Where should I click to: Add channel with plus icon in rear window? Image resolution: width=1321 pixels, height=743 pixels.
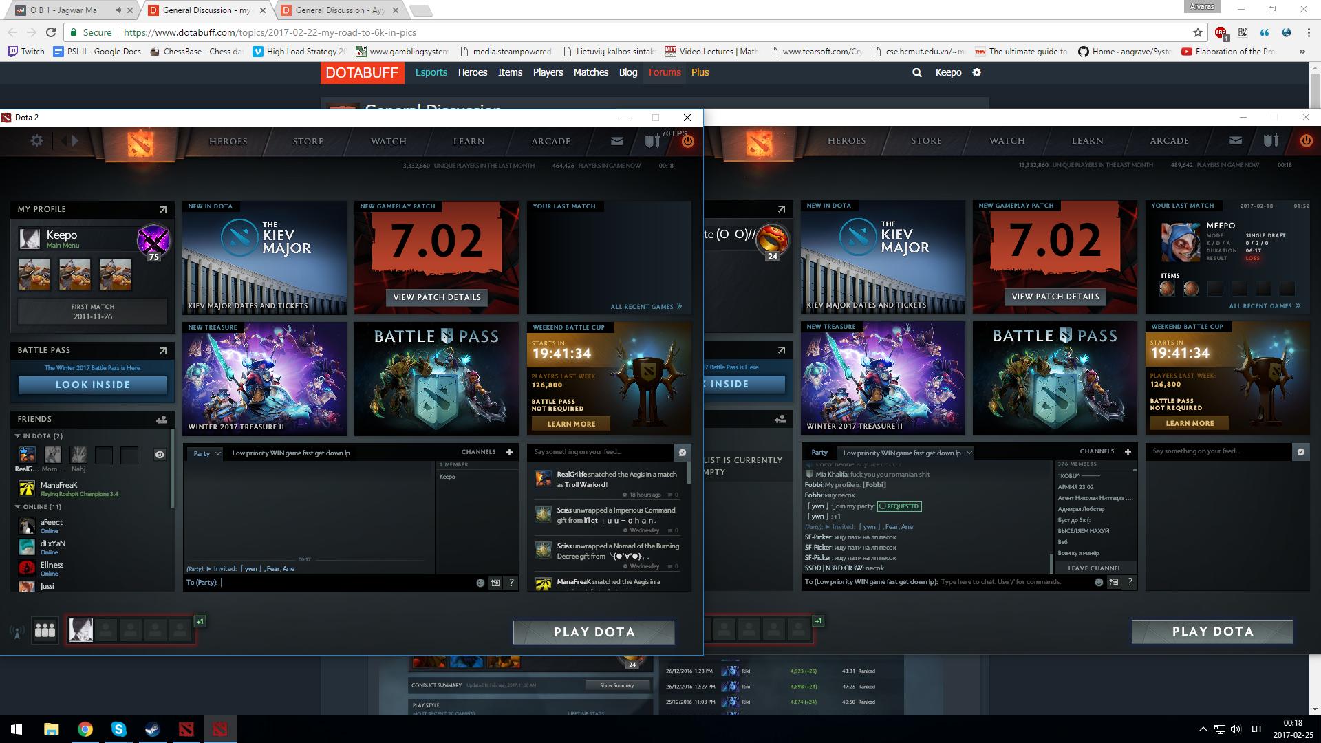1128,451
